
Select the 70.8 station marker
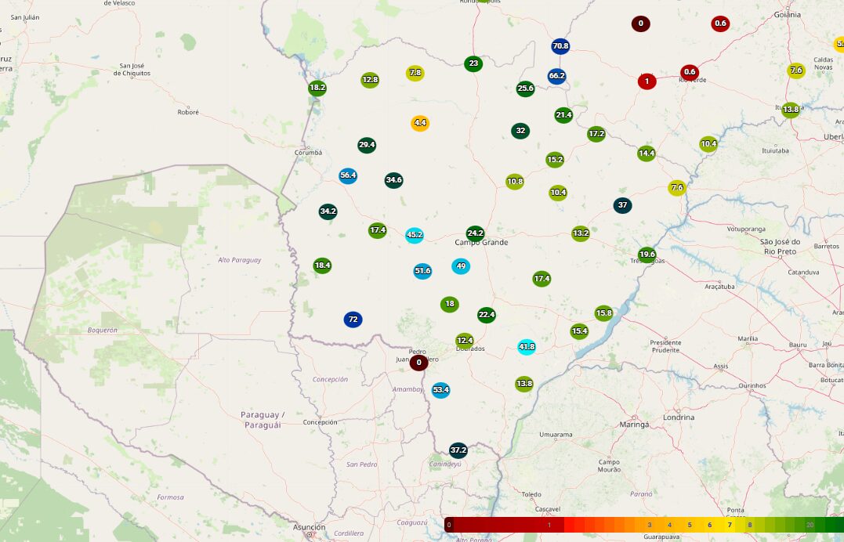tap(560, 46)
